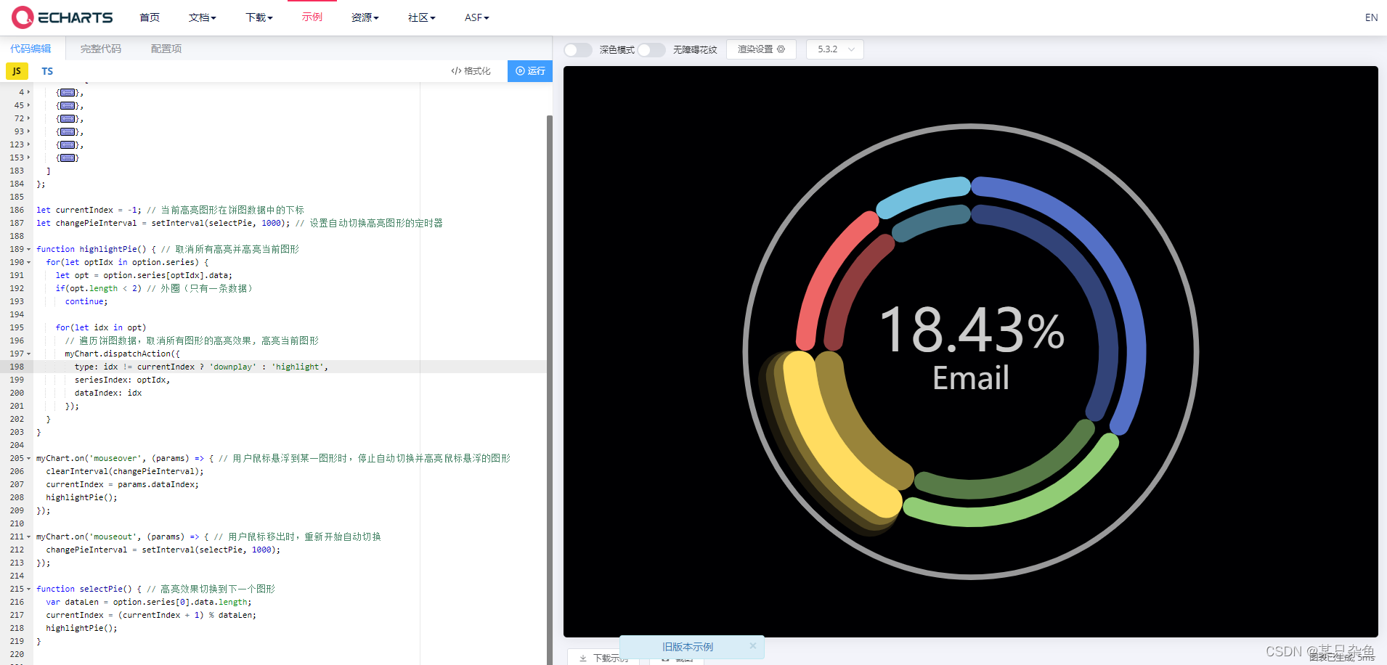Collapse function highlightPie at line 189
1387x665 pixels.
click(x=29, y=249)
